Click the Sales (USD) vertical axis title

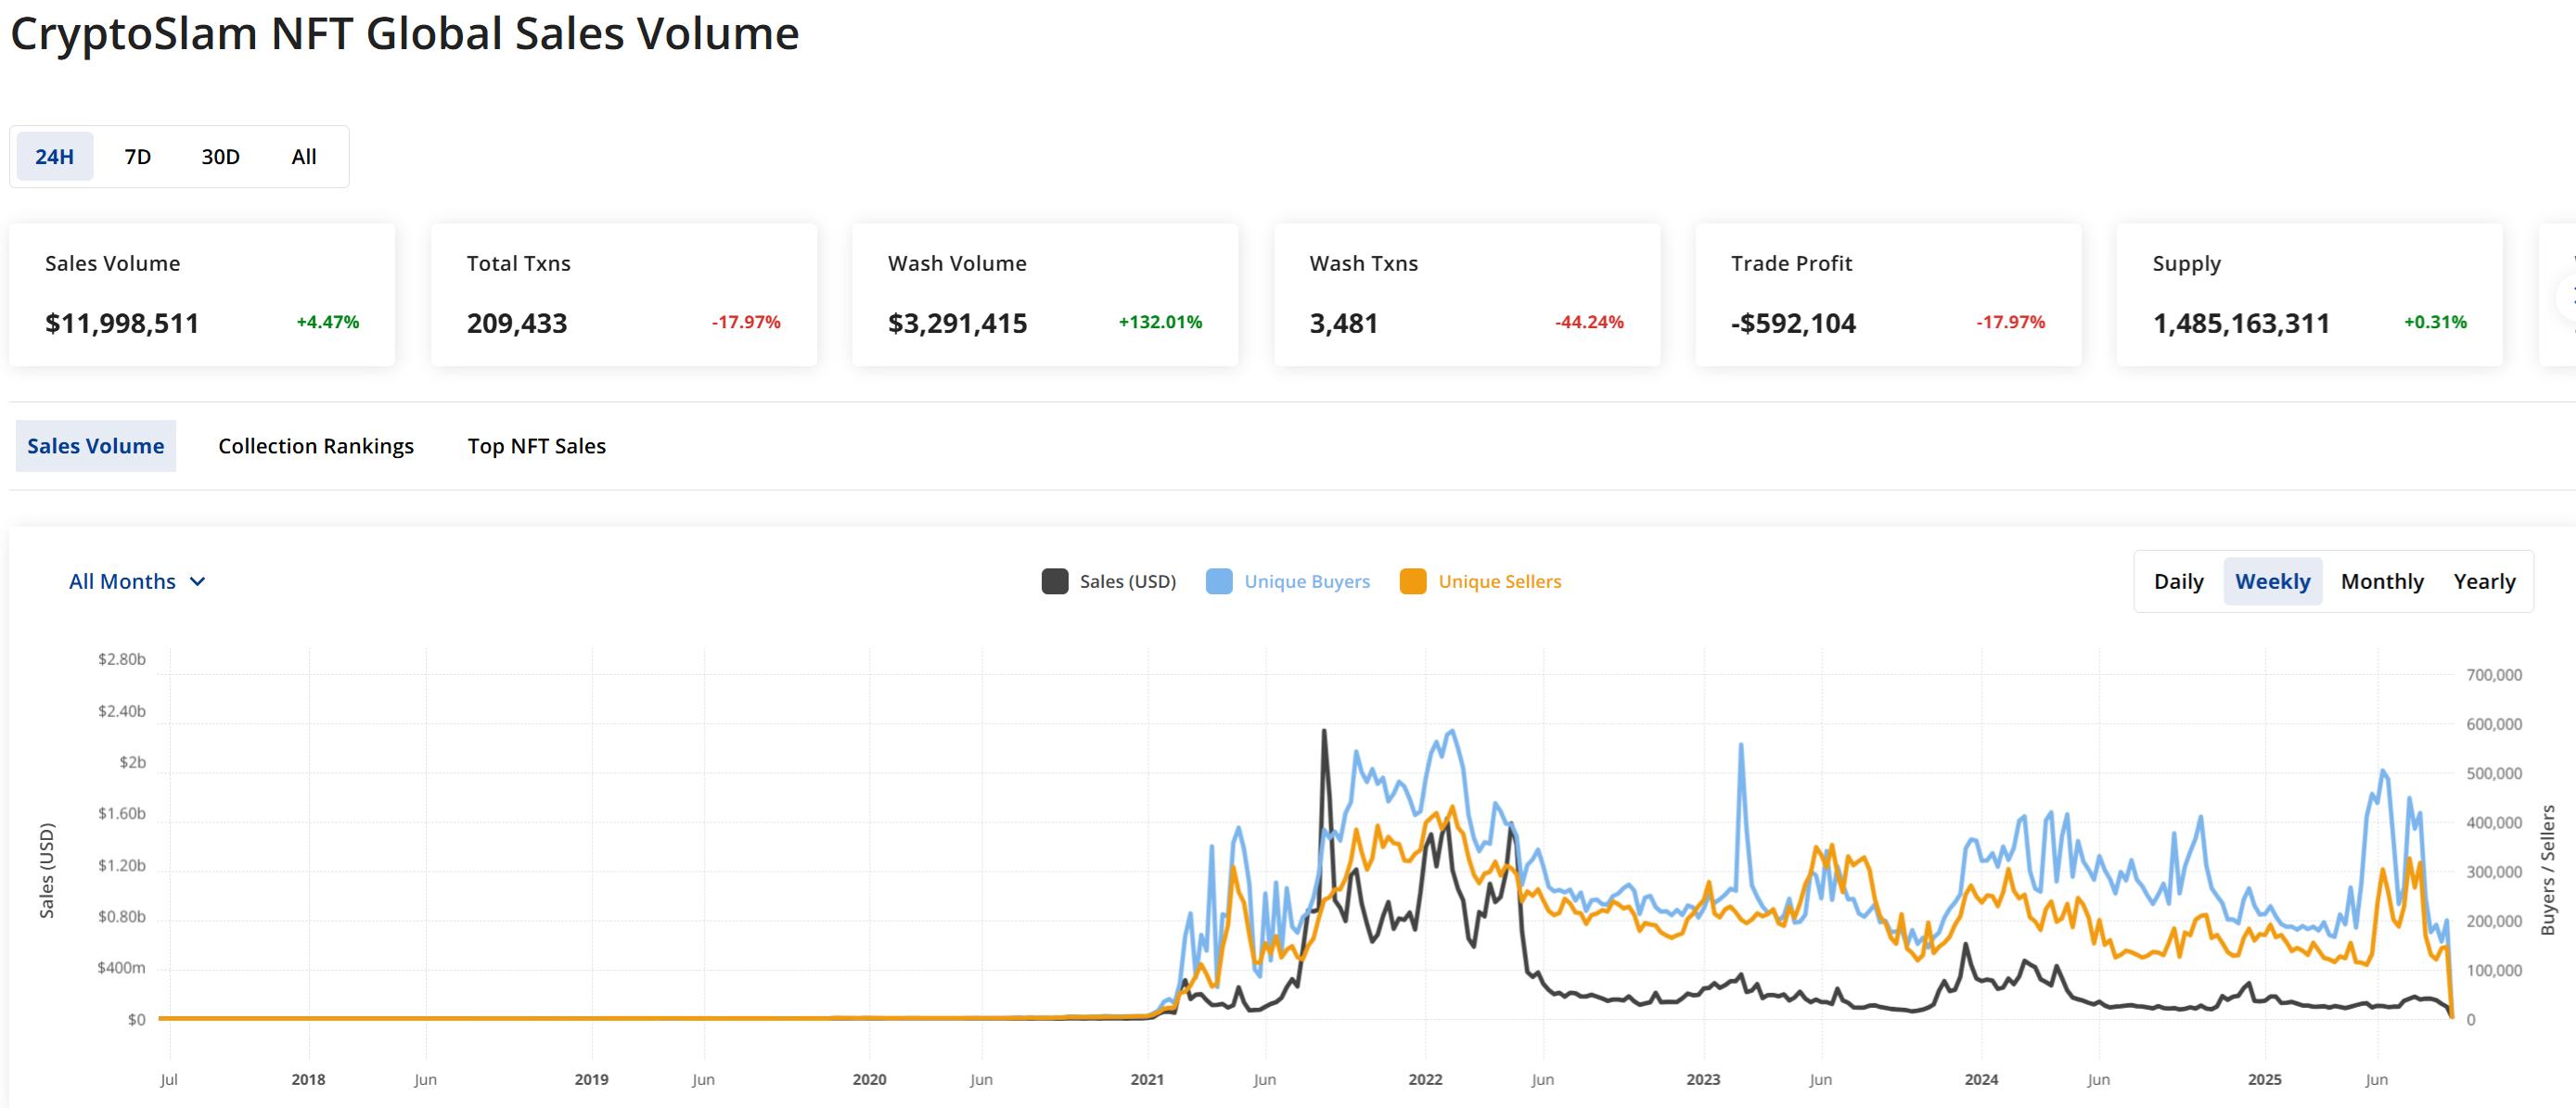[x=47, y=871]
